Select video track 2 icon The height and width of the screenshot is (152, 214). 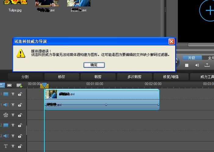pyautogui.click(x=6, y=125)
